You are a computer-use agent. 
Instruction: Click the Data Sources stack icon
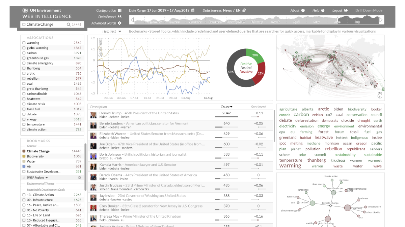pos(244,10)
